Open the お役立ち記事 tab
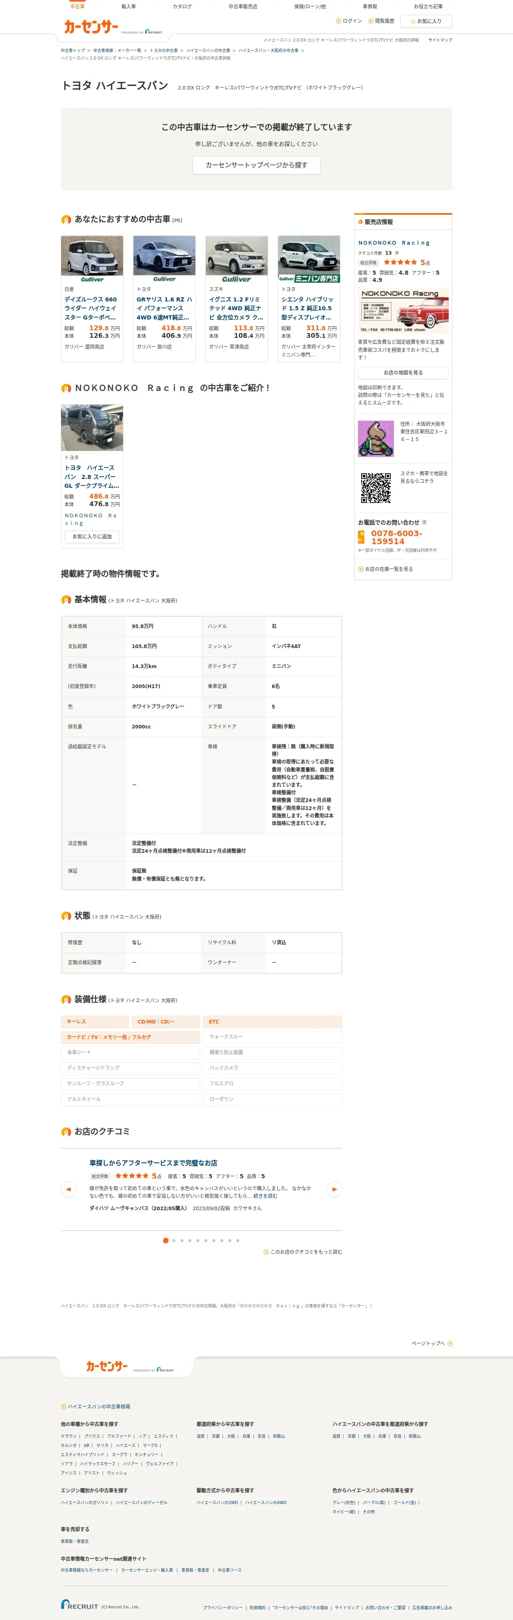This screenshot has height=1620, width=513. [x=428, y=6]
